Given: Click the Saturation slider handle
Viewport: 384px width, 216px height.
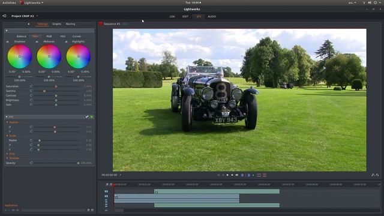Looking at the screenshot, I should tap(56, 86).
